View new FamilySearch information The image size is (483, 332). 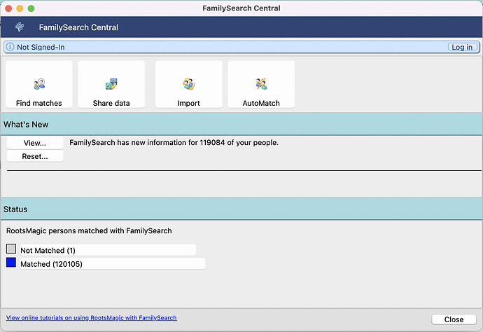coord(35,143)
